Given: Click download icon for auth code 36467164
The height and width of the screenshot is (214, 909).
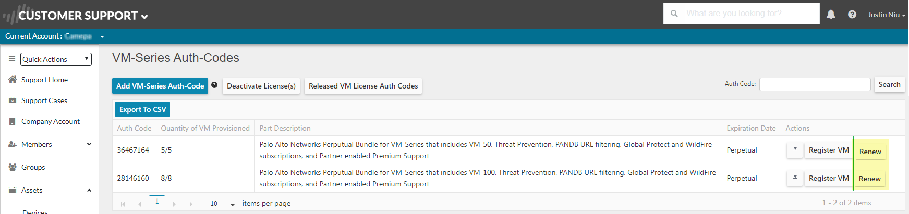Looking at the screenshot, I should click(x=795, y=150).
